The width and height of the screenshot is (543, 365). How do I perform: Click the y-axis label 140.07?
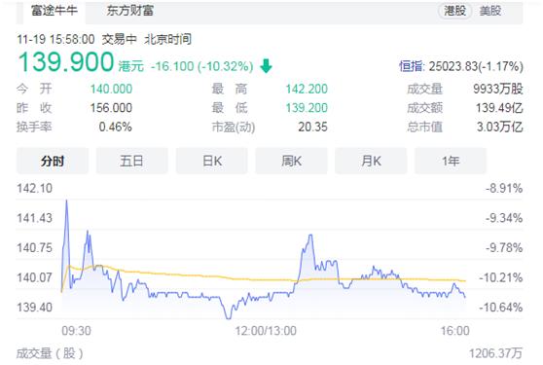(35, 277)
